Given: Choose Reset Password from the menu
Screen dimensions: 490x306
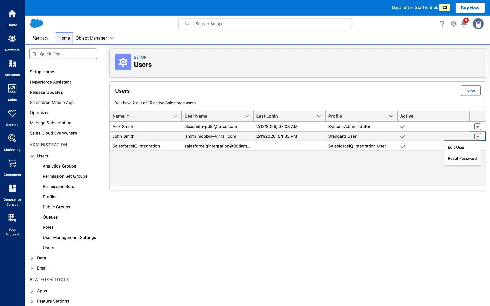Looking at the screenshot, I should point(462,158).
